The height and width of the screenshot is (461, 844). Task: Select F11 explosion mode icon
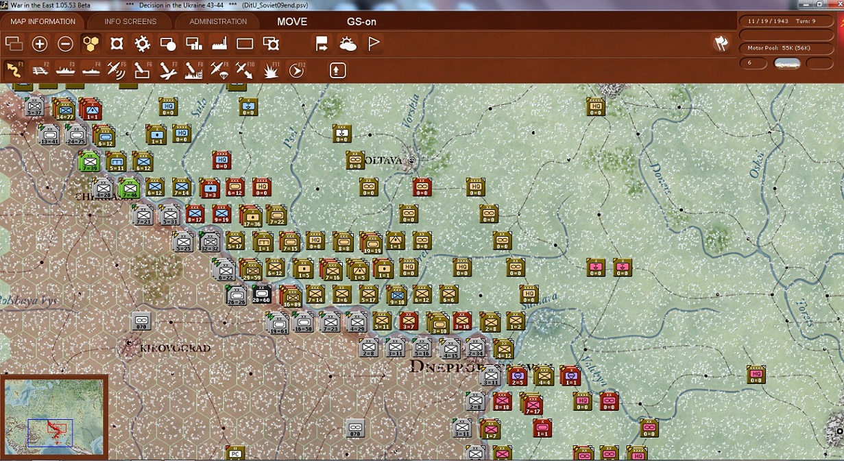271,70
